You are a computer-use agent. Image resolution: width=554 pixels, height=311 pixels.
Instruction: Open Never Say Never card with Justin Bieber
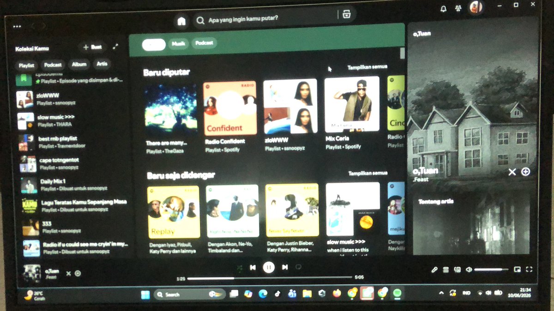coord(292,218)
